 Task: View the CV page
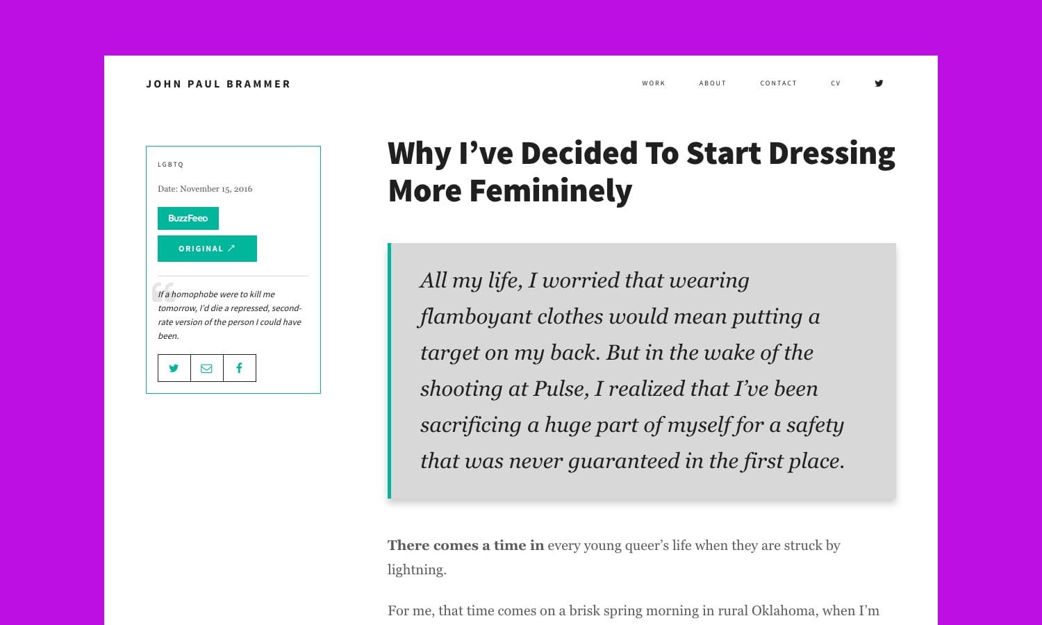pyautogui.click(x=836, y=83)
